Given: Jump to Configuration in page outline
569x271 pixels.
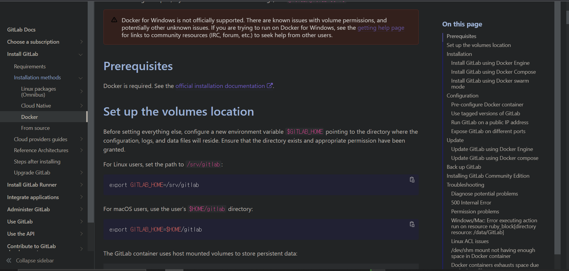Looking at the screenshot, I should pos(463,96).
